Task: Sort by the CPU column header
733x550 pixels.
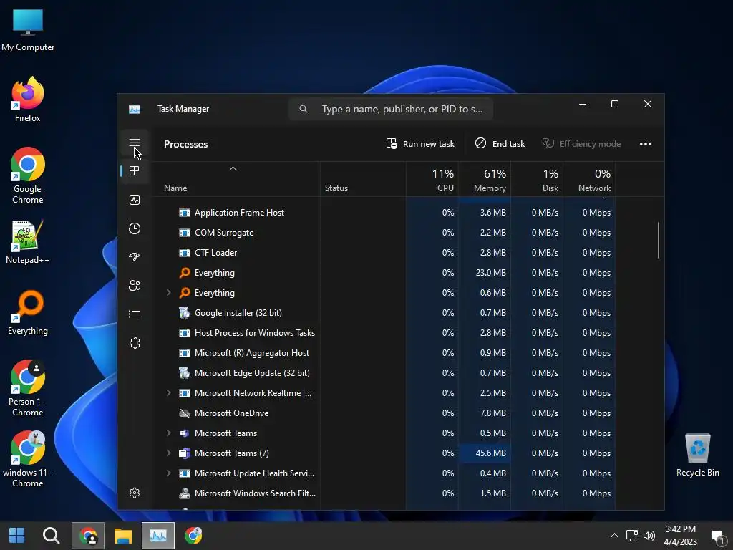Action: click(x=432, y=180)
